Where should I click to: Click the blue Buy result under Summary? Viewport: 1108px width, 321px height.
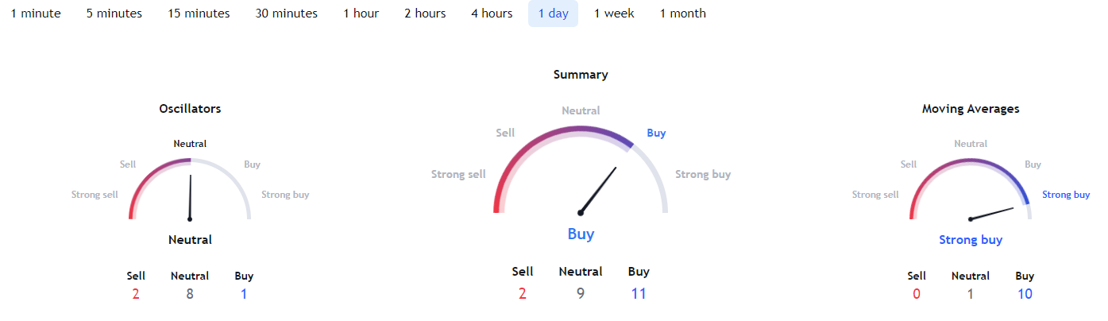tap(581, 234)
